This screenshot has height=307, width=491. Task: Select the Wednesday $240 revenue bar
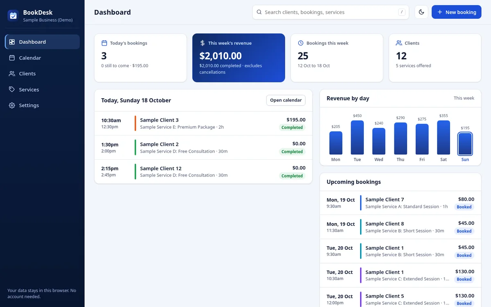379,141
